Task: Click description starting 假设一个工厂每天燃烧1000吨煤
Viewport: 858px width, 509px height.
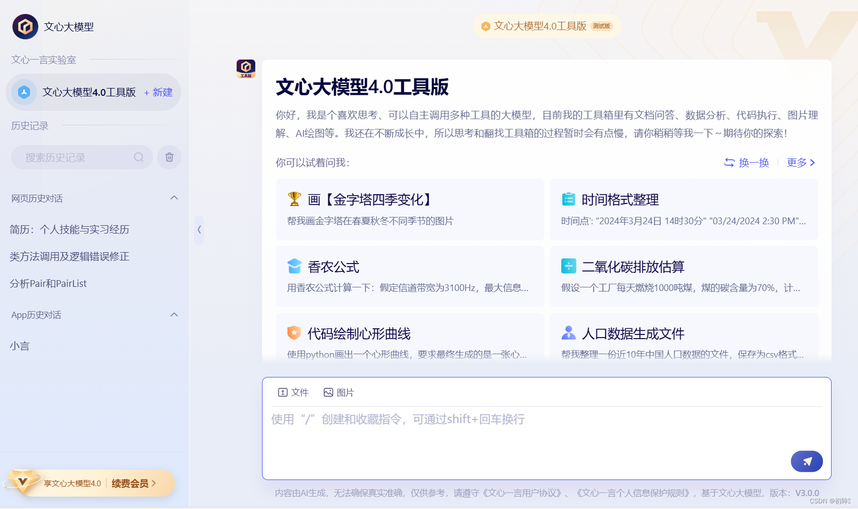Action: pyautogui.click(x=681, y=288)
